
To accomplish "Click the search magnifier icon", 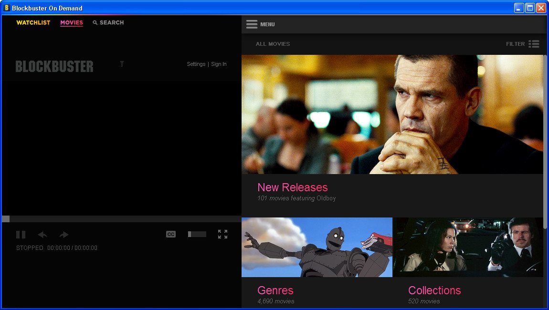I will point(95,22).
